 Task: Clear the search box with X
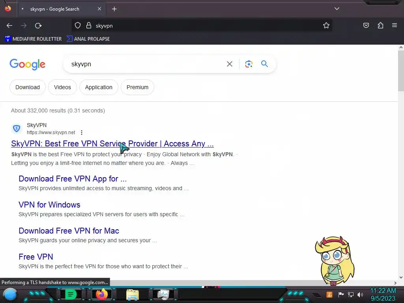pyautogui.click(x=230, y=64)
